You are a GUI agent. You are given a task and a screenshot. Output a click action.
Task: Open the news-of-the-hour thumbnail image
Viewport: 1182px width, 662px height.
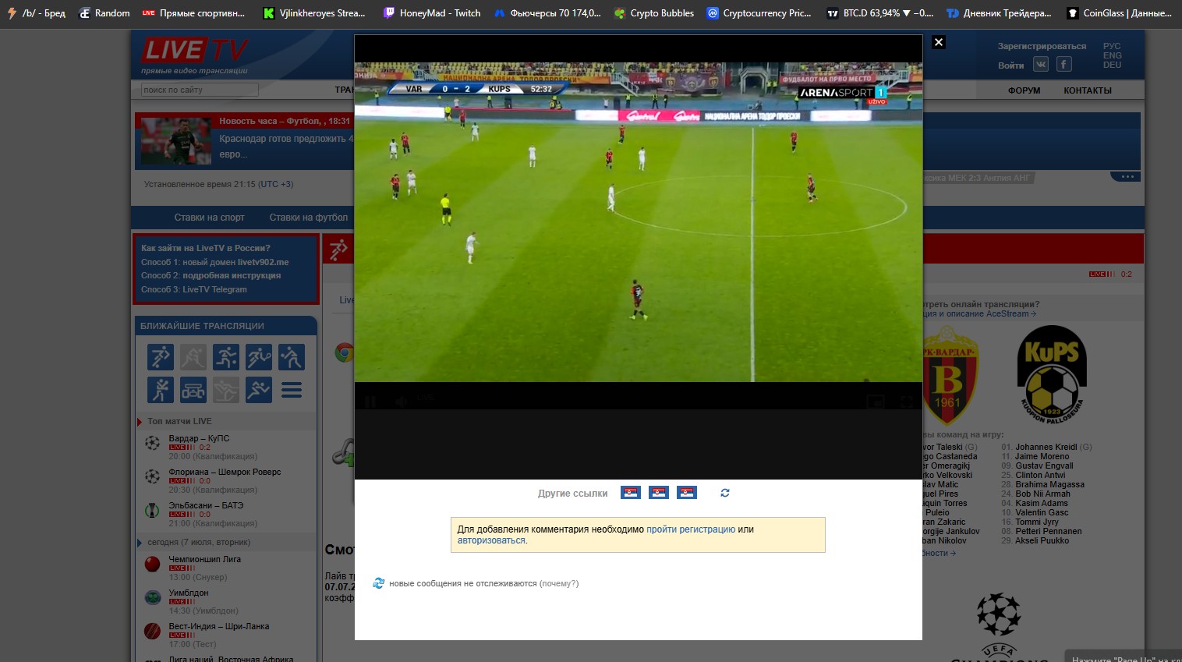click(176, 140)
